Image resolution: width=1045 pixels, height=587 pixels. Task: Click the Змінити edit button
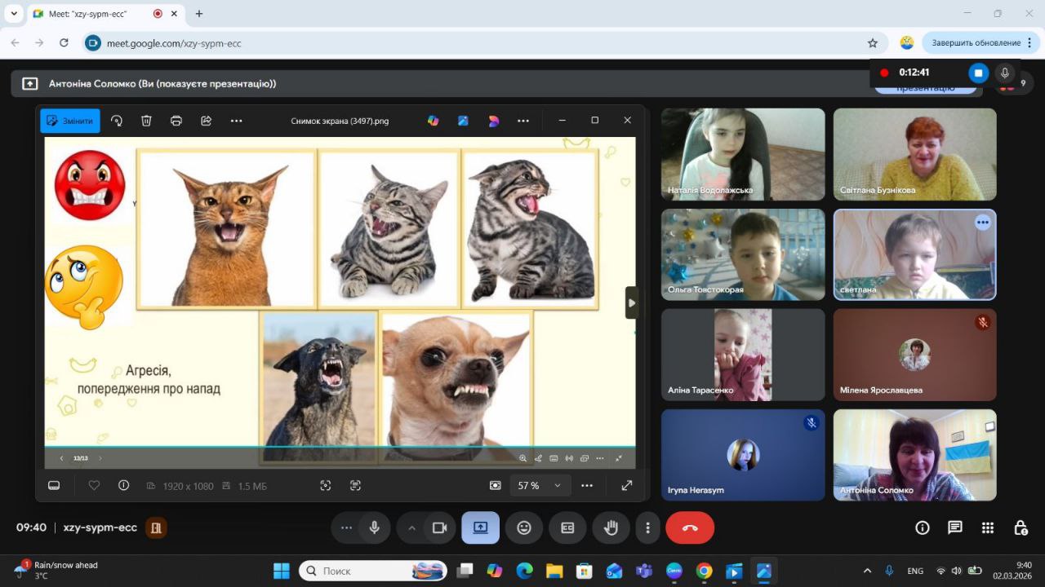(70, 121)
